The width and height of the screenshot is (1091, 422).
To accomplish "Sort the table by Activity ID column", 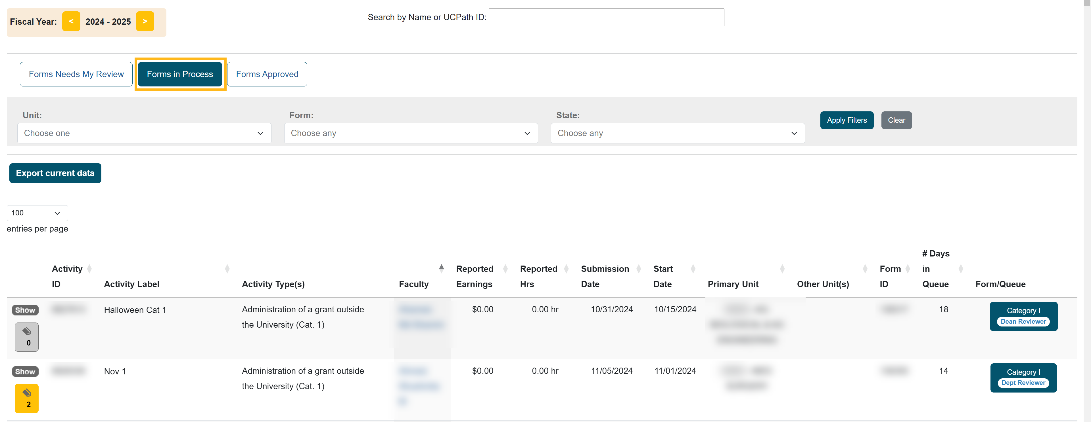I will [89, 268].
